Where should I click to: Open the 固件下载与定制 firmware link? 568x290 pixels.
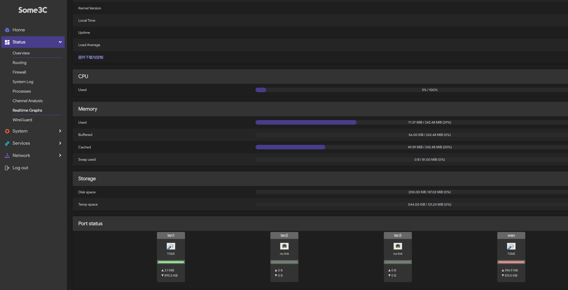(91, 57)
